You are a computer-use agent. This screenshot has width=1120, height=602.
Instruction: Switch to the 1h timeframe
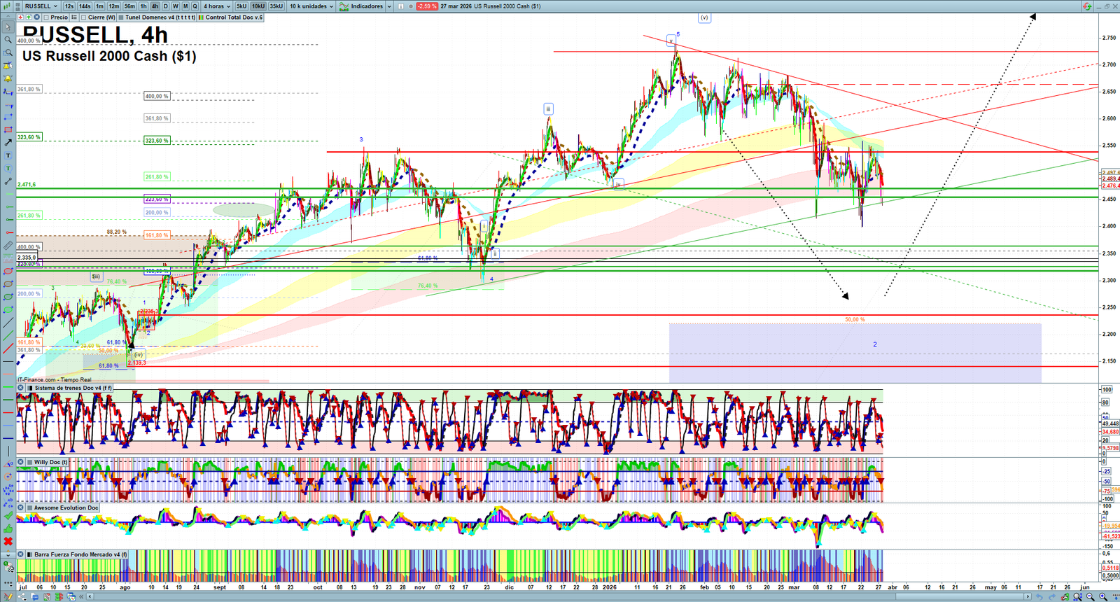tap(143, 6)
